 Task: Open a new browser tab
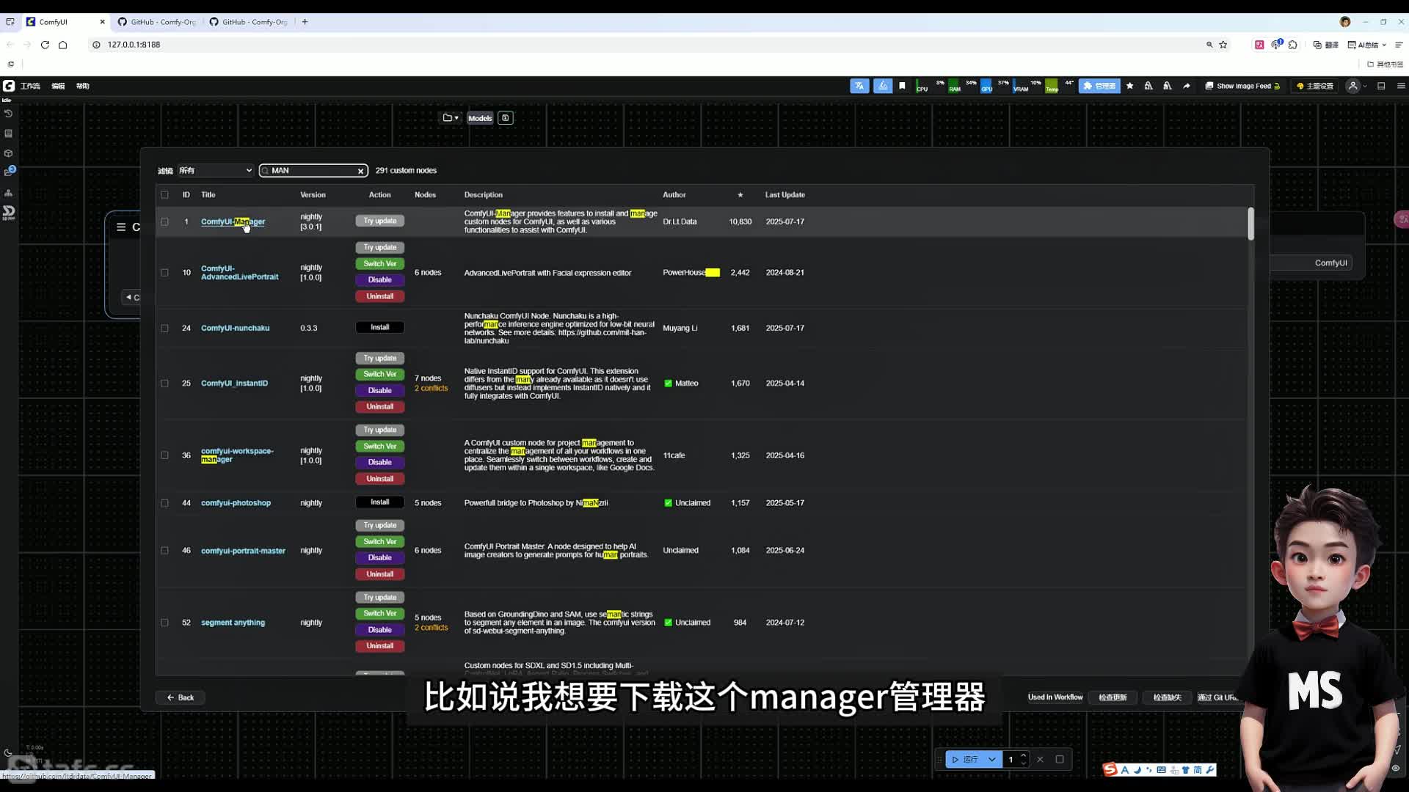305,22
